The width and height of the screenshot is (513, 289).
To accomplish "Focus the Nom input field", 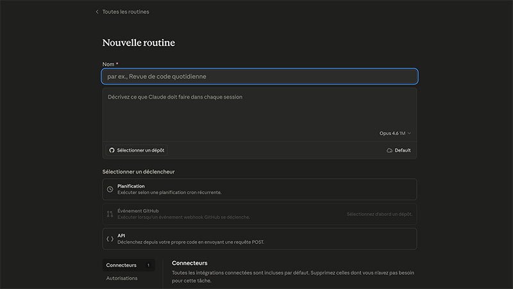I will pos(260,76).
